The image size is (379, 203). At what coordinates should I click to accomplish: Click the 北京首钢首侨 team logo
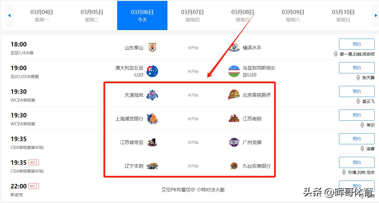[234, 95]
